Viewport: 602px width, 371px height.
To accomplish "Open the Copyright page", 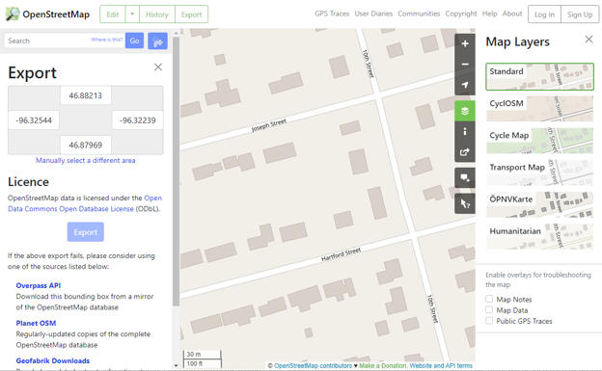I will point(461,13).
